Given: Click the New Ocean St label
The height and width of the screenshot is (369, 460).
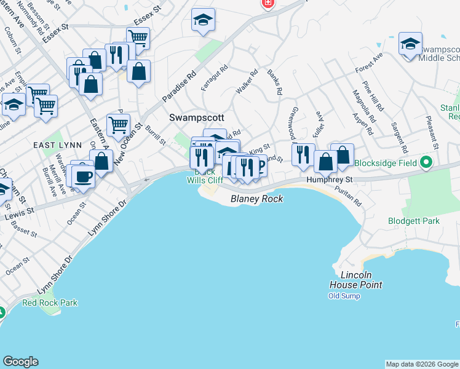Looking at the screenshot, I should coord(128,144).
